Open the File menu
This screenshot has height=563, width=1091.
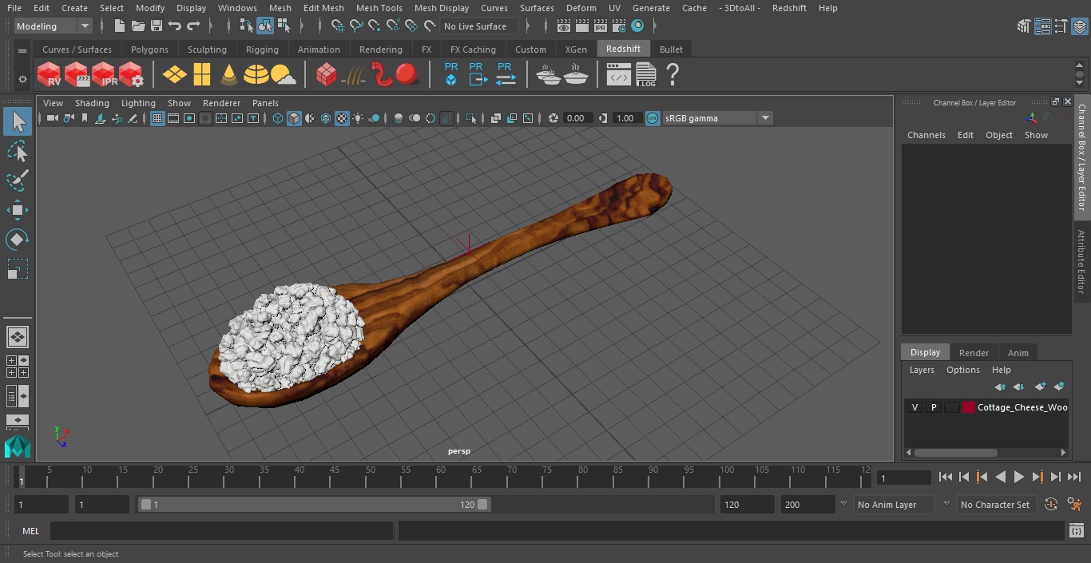point(14,8)
